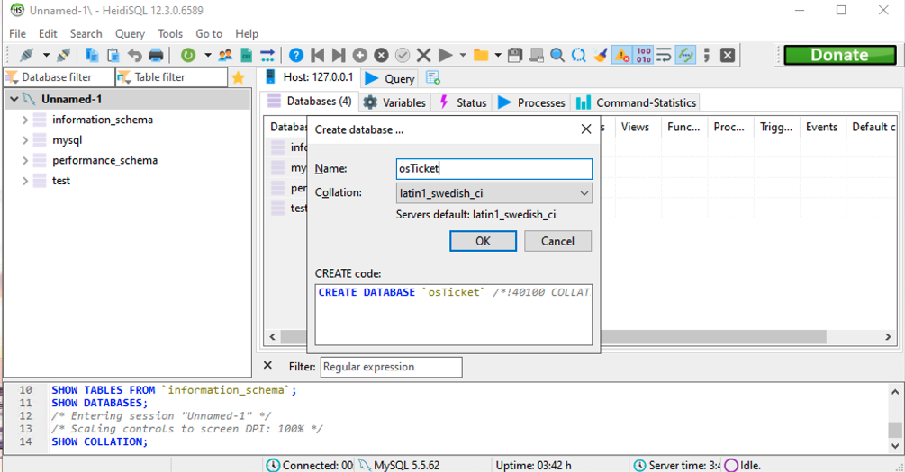Click the database Name input field
This screenshot has height=472, width=905.
(494, 168)
